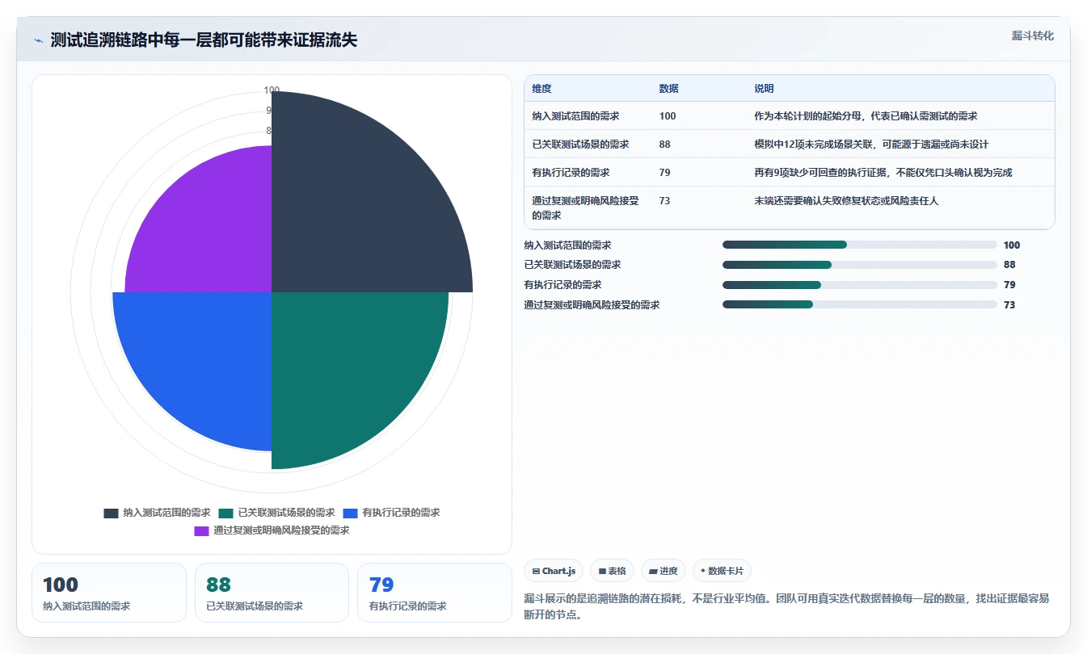Click the table cell 通过复测或明确风险接受的需求
This screenshot has height=654, width=1087.
(586, 208)
